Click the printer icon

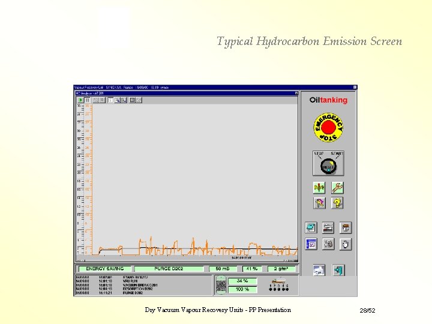319,270
